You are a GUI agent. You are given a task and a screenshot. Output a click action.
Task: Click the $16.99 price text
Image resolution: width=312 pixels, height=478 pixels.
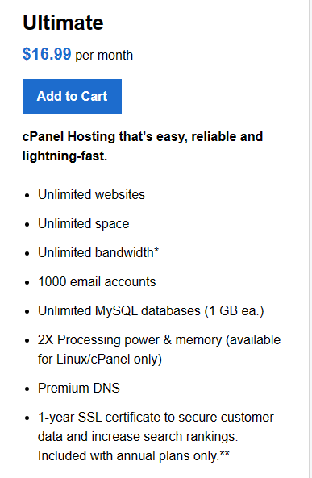click(x=47, y=54)
